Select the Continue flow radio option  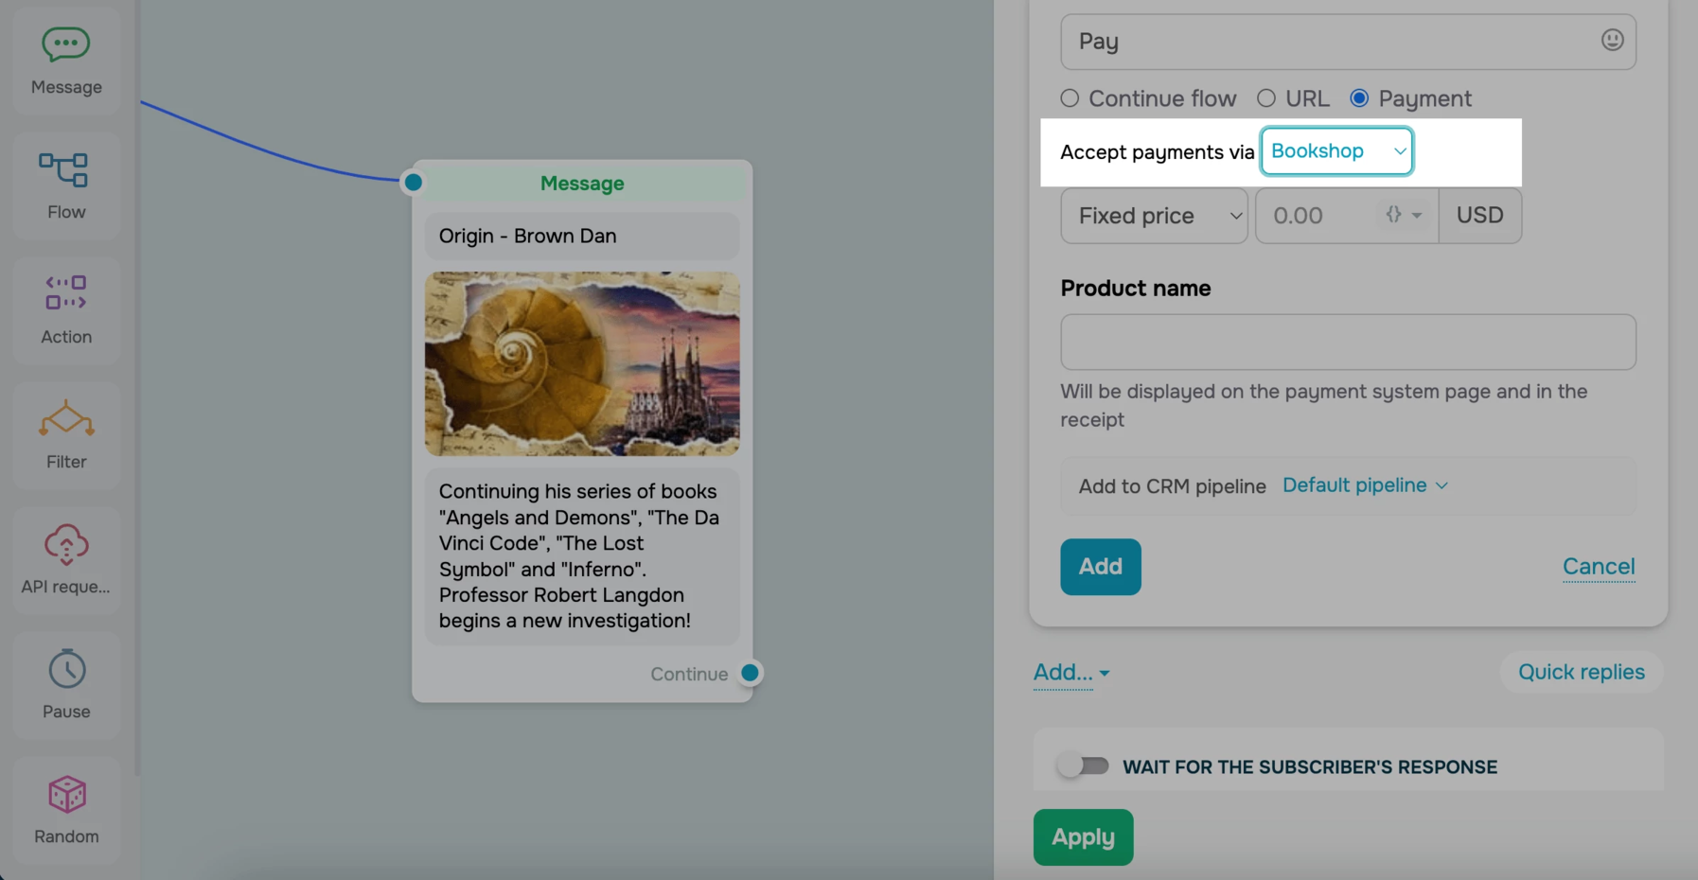coord(1070,98)
